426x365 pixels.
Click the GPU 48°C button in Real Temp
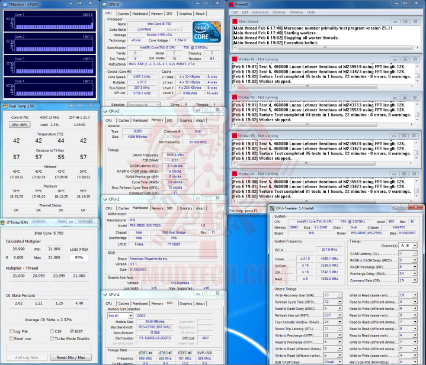[20, 125]
